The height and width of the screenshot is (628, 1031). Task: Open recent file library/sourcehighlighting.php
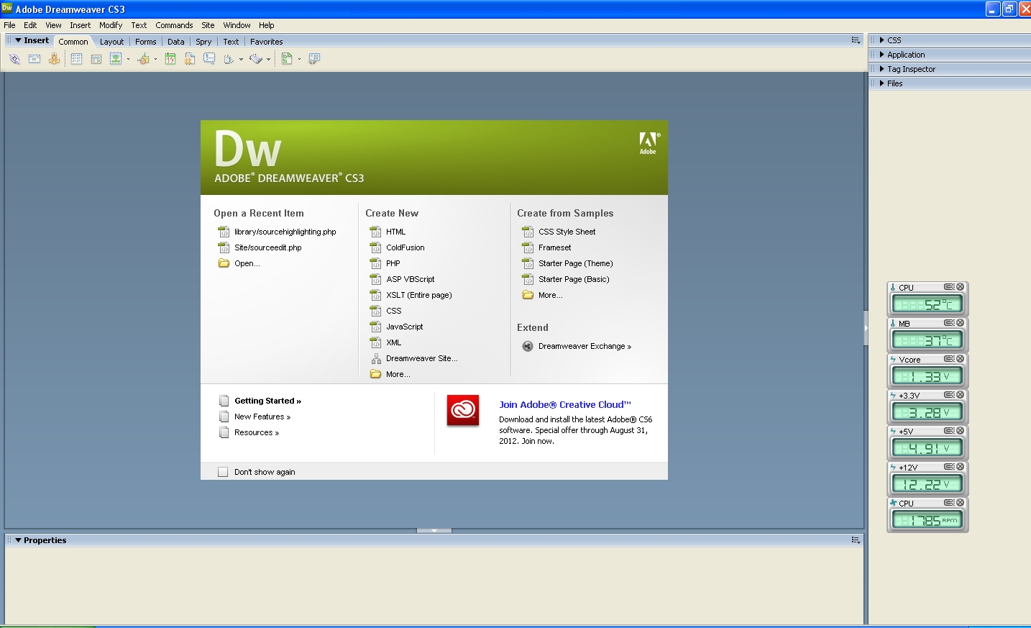pyautogui.click(x=285, y=232)
